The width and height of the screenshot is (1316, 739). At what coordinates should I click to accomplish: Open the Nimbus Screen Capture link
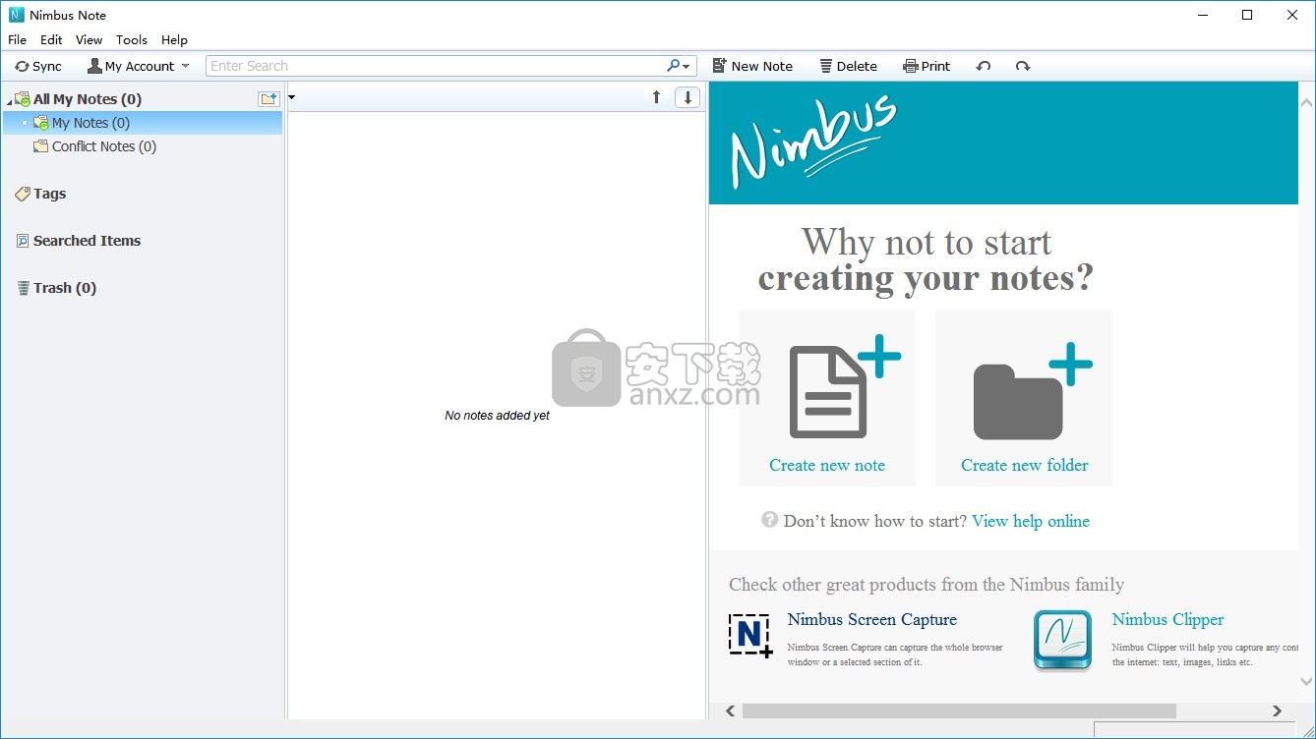[x=872, y=619]
